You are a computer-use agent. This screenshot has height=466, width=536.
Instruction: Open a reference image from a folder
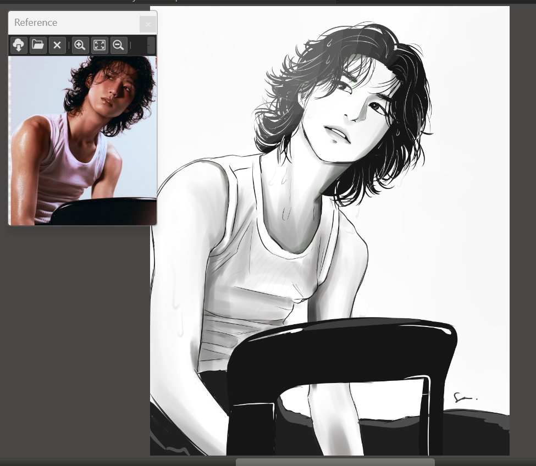[37, 45]
